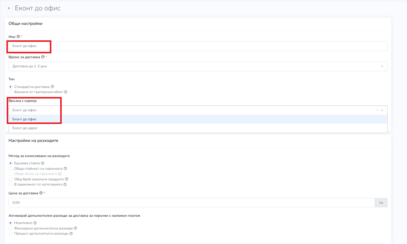Image resolution: width=407 pixels, height=244 pixels.
Task: Click the лв. currency label
Action: [x=381, y=202]
